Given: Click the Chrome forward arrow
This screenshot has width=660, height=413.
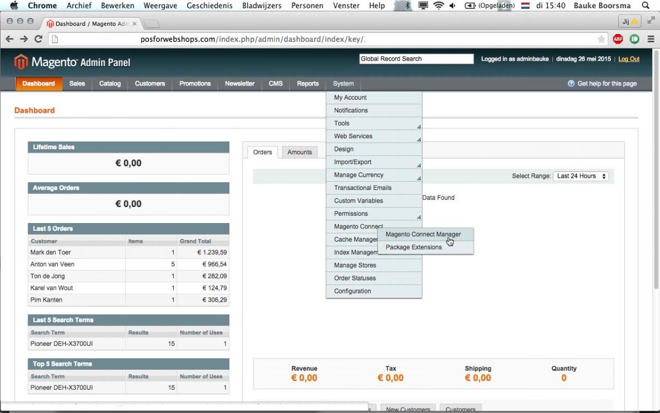Looking at the screenshot, I should pos(24,39).
